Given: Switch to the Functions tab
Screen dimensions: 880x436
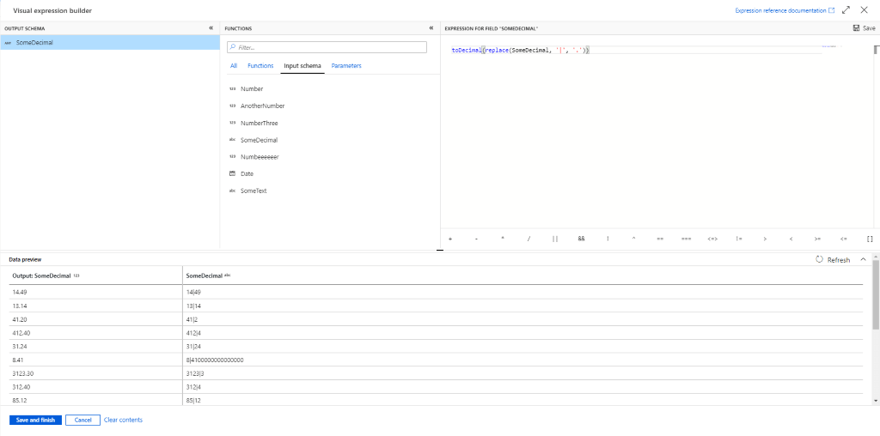Looking at the screenshot, I should pyautogui.click(x=260, y=66).
